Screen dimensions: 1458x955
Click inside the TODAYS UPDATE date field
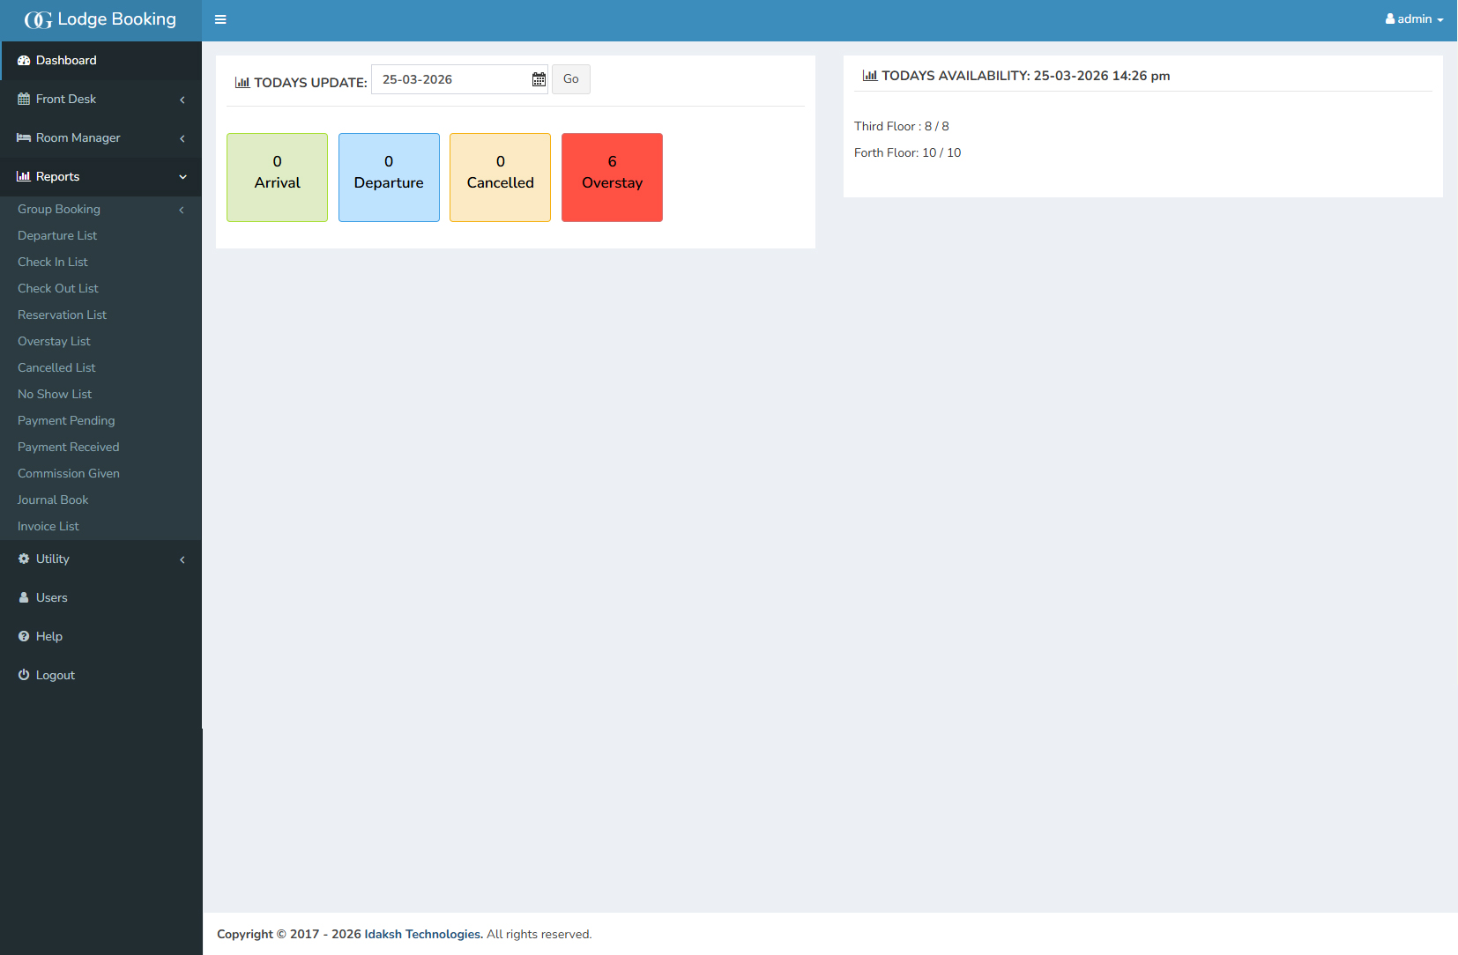click(450, 78)
